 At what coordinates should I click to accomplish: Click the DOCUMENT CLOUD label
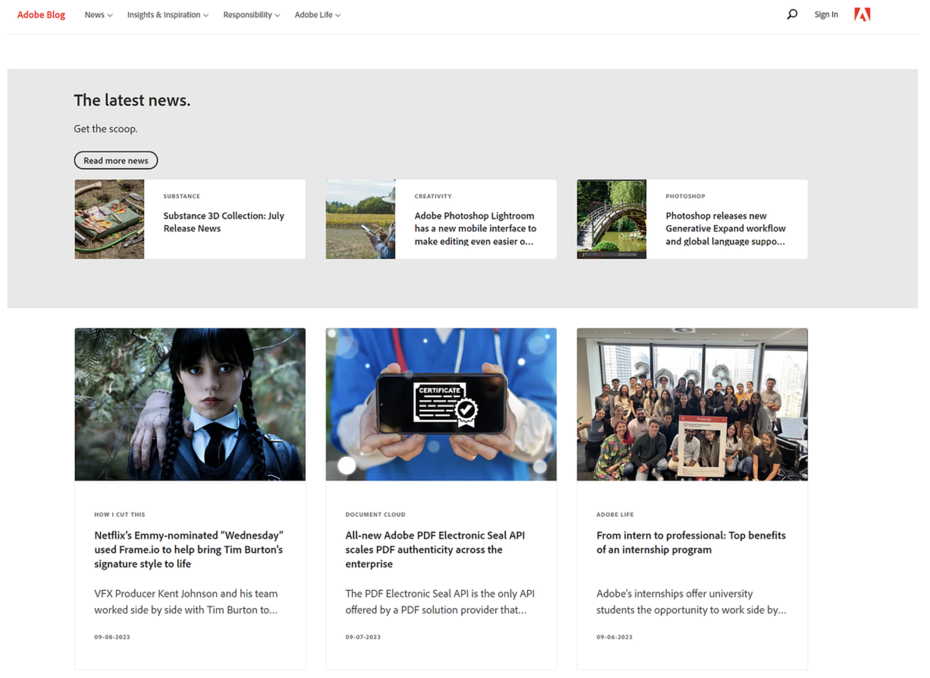(x=375, y=514)
